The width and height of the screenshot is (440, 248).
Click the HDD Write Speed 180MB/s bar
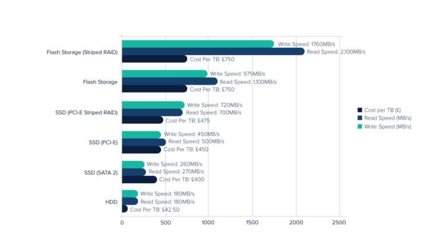pos(130,193)
